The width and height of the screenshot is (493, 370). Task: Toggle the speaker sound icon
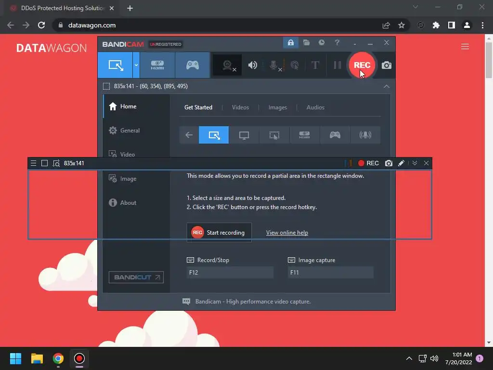click(x=252, y=65)
